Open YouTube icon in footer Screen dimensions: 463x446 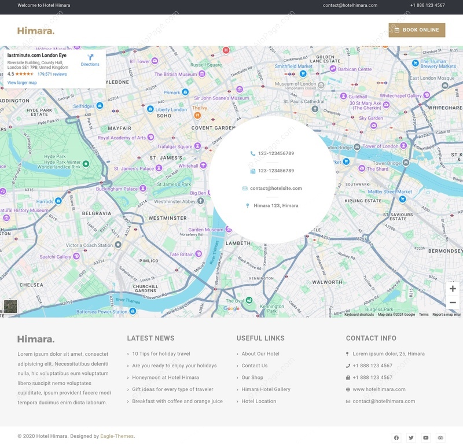(426, 438)
